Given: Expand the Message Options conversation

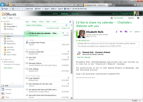Looking at the screenshot, I should [x=25, y=63].
